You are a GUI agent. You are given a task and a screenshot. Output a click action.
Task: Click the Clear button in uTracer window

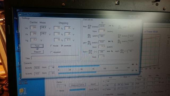tap(134, 93)
